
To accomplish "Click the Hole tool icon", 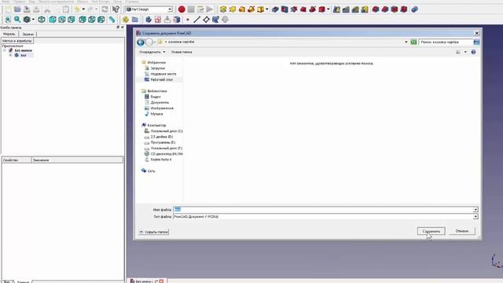I will pos(285,9).
